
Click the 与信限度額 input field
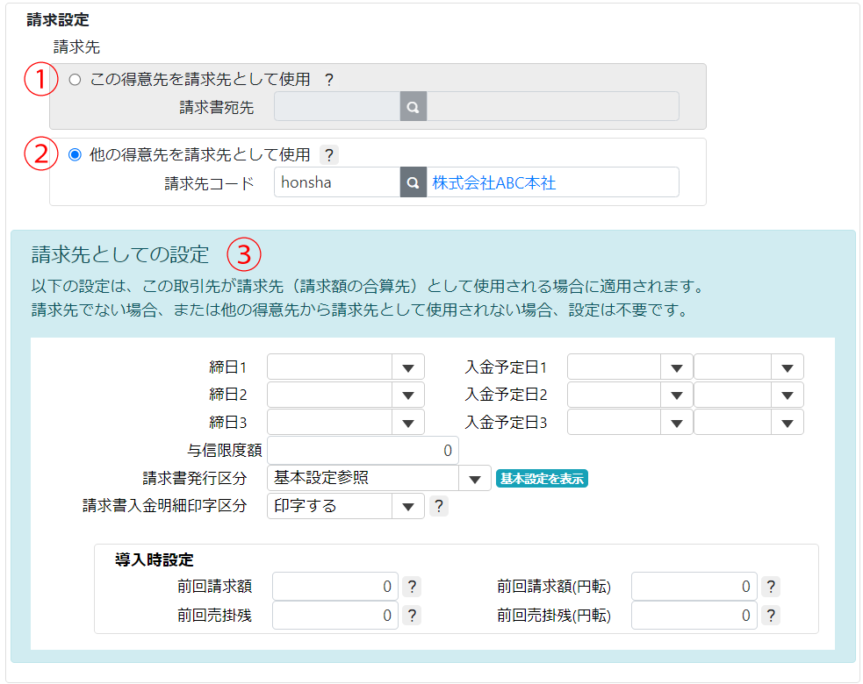[x=363, y=451]
